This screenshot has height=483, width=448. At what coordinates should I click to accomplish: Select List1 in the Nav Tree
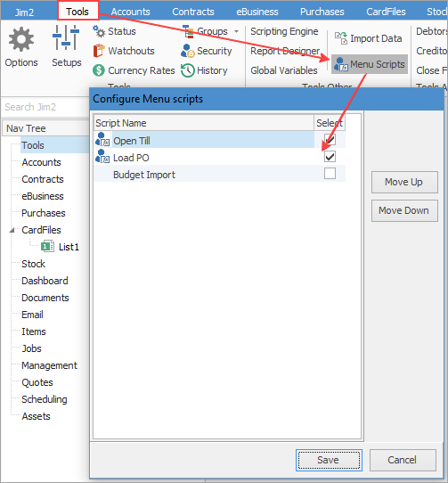(69, 247)
